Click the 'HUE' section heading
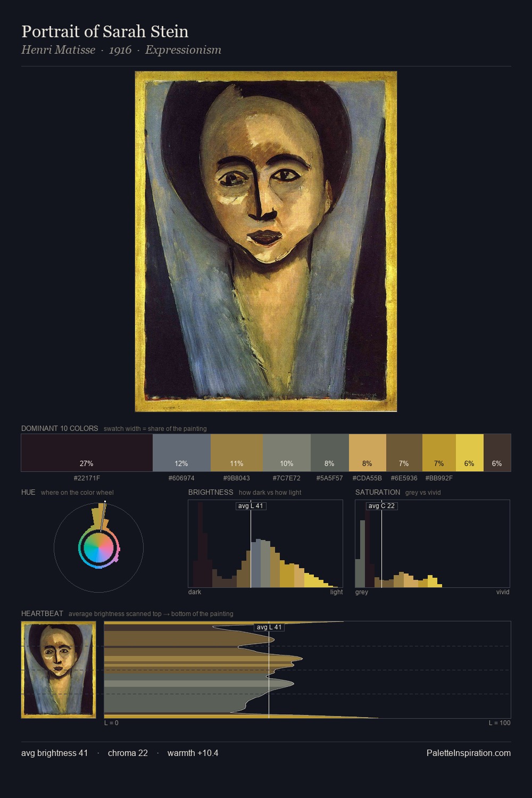Viewport: 532px width, 798px height. (28, 492)
